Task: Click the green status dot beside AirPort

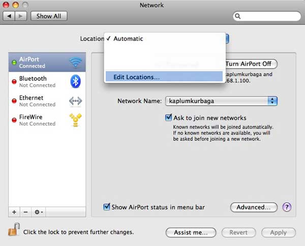Action: [x=14, y=63]
